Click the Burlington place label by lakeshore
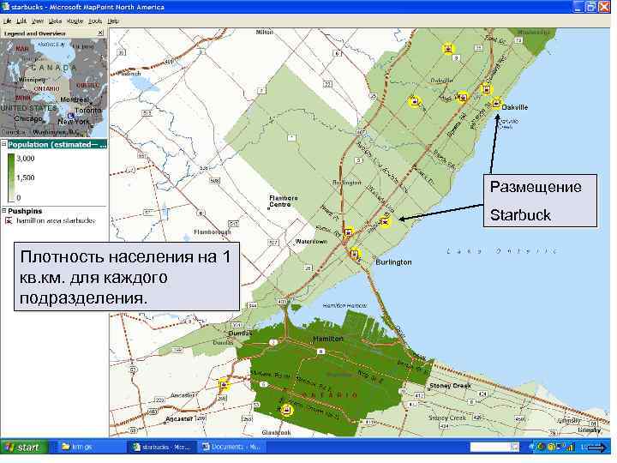 point(393,262)
